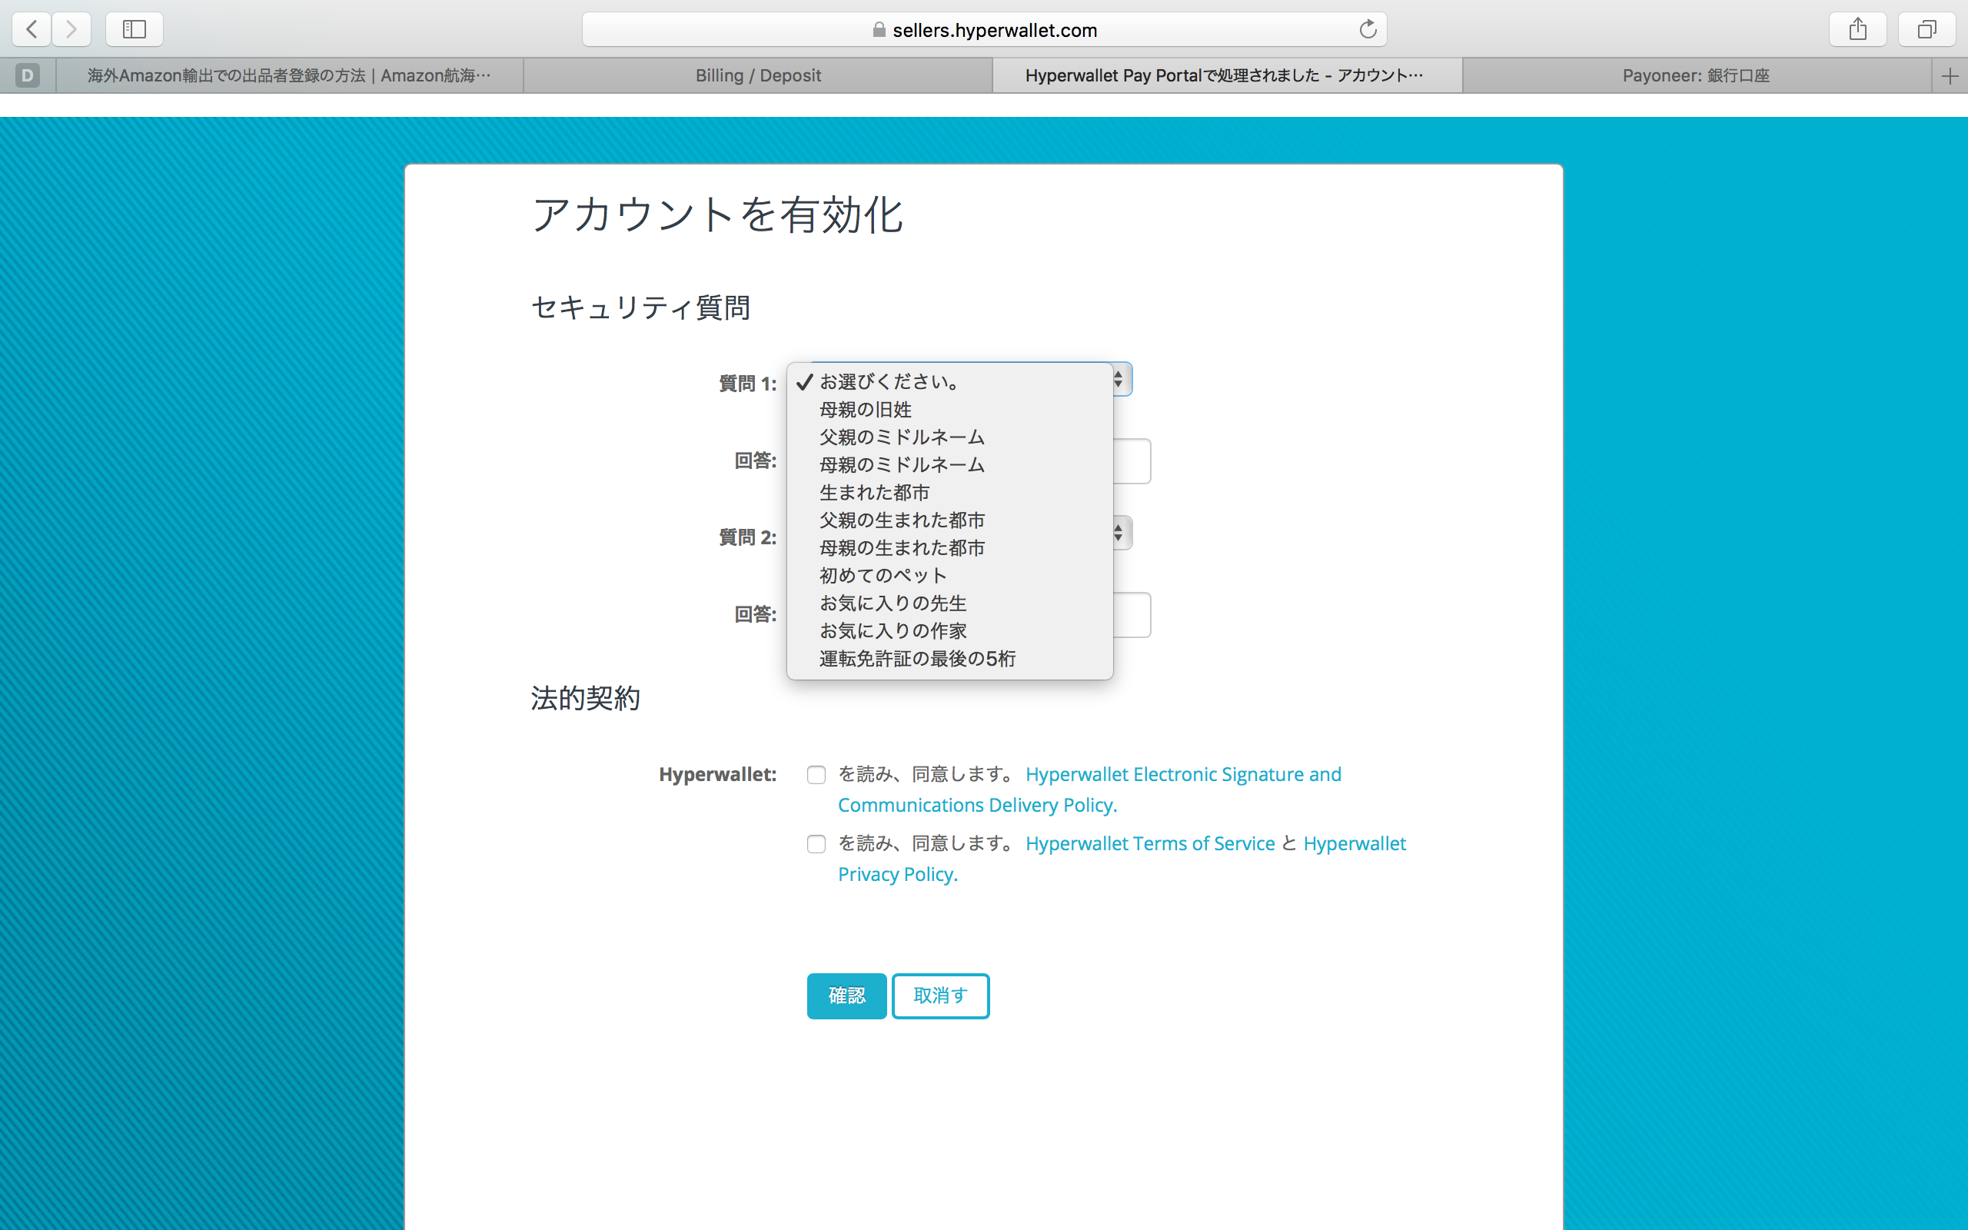Image resolution: width=1968 pixels, height=1230 pixels.
Task: Switch to the Payoneer: 銀行口座 tab
Action: (1697, 75)
